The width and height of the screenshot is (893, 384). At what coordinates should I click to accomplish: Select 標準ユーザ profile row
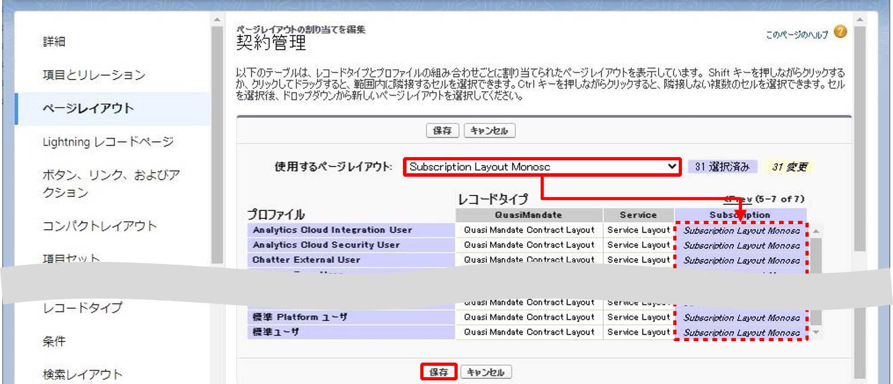pyautogui.click(x=351, y=332)
